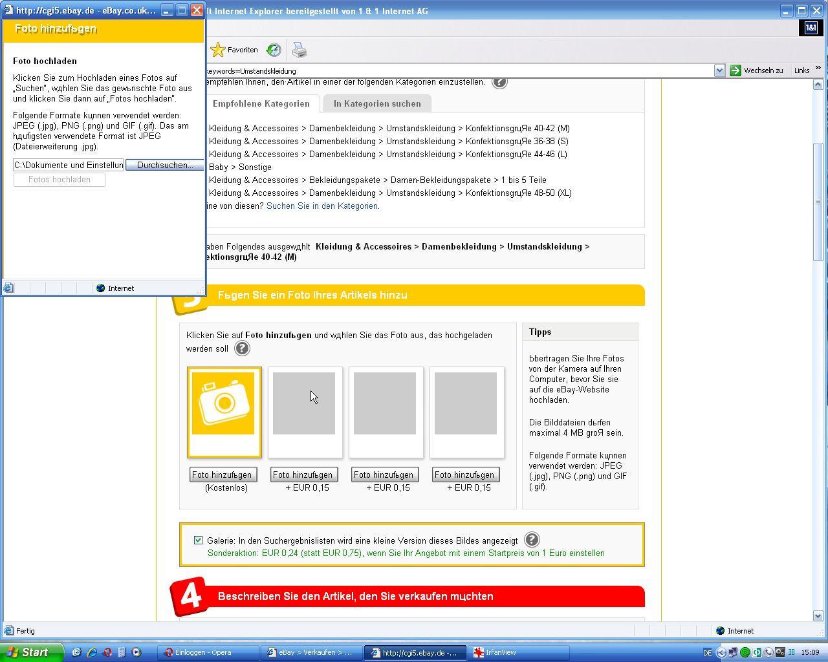Launch Internet Explorer from quick launch

tap(92, 652)
